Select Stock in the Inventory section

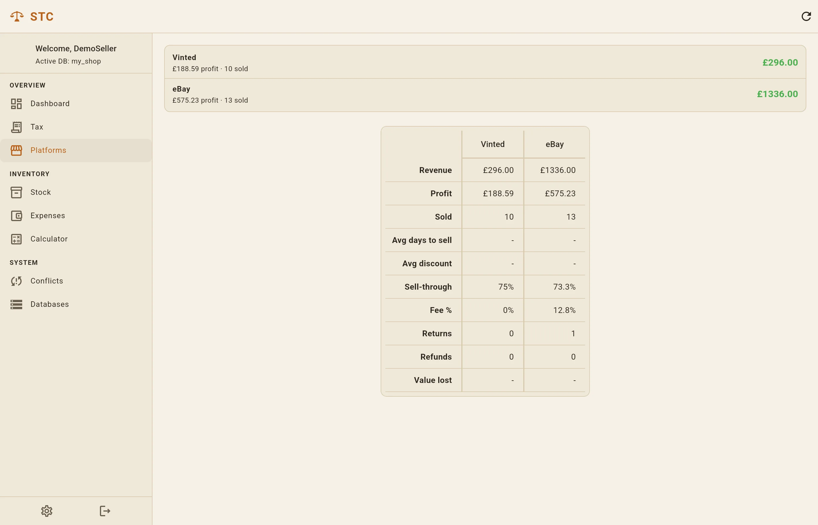pyautogui.click(x=76, y=192)
